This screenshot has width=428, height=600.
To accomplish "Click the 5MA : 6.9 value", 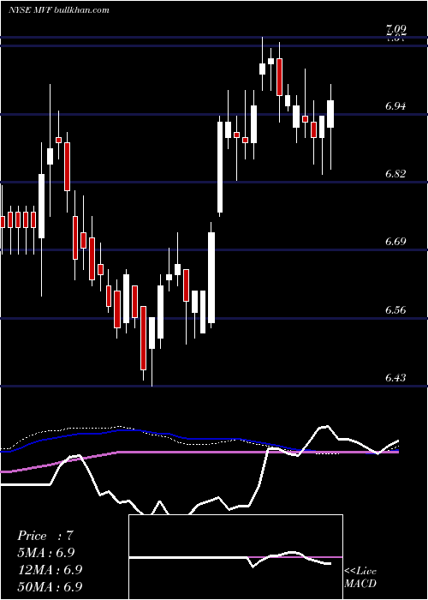I will (x=46, y=553).
